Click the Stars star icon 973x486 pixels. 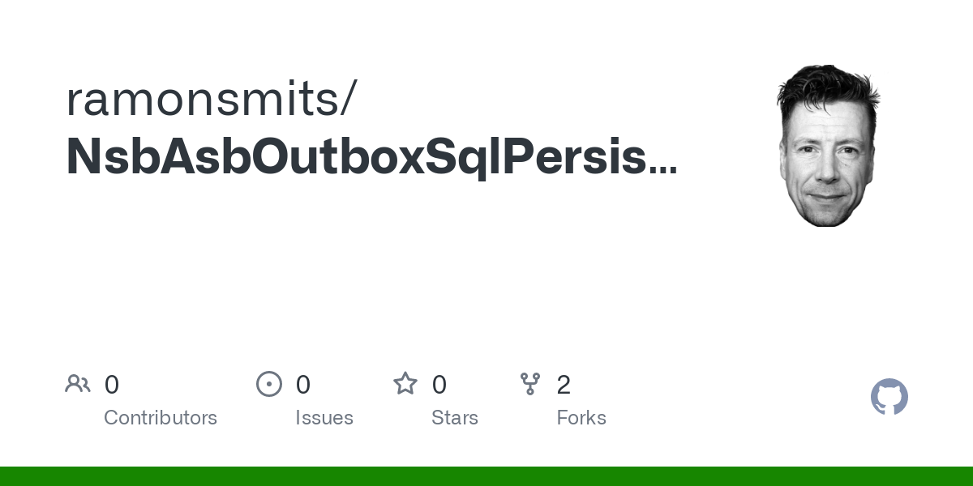pyautogui.click(x=405, y=384)
